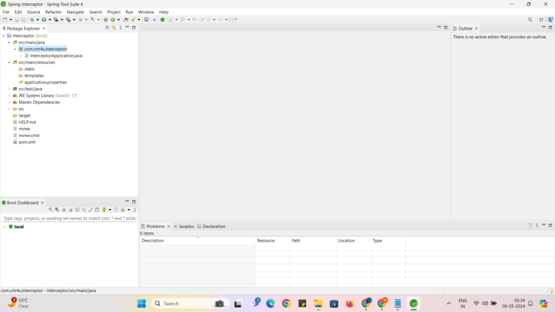
Task: Maximize the Package Explorer panel
Action: pyautogui.click(x=134, y=27)
